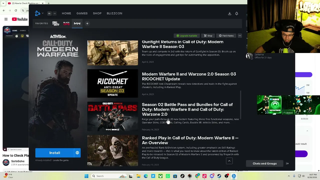Close the YouTube browser tab
Image resolution: width=320 pixels, height=180 pixels.
pos(42,3)
